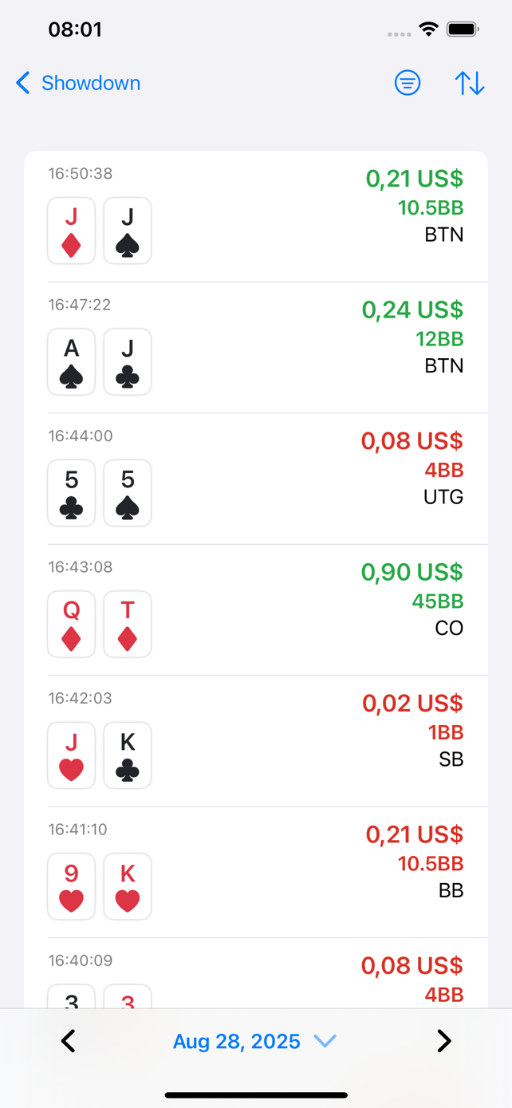Image resolution: width=512 pixels, height=1108 pixels.
Task: Open the 16:44:00 UTG hand
Action: point(255,479)
